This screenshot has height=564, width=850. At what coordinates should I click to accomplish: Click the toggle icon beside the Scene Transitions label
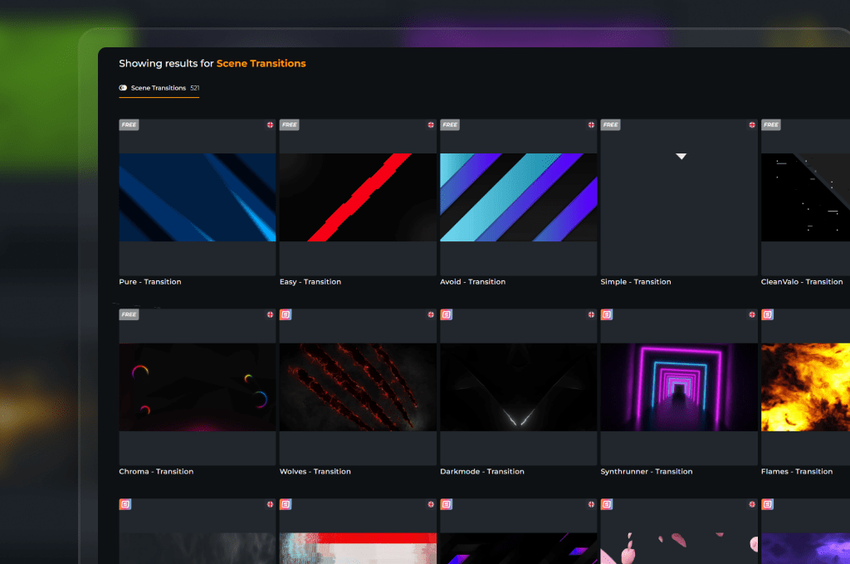[x=123, y=88]
